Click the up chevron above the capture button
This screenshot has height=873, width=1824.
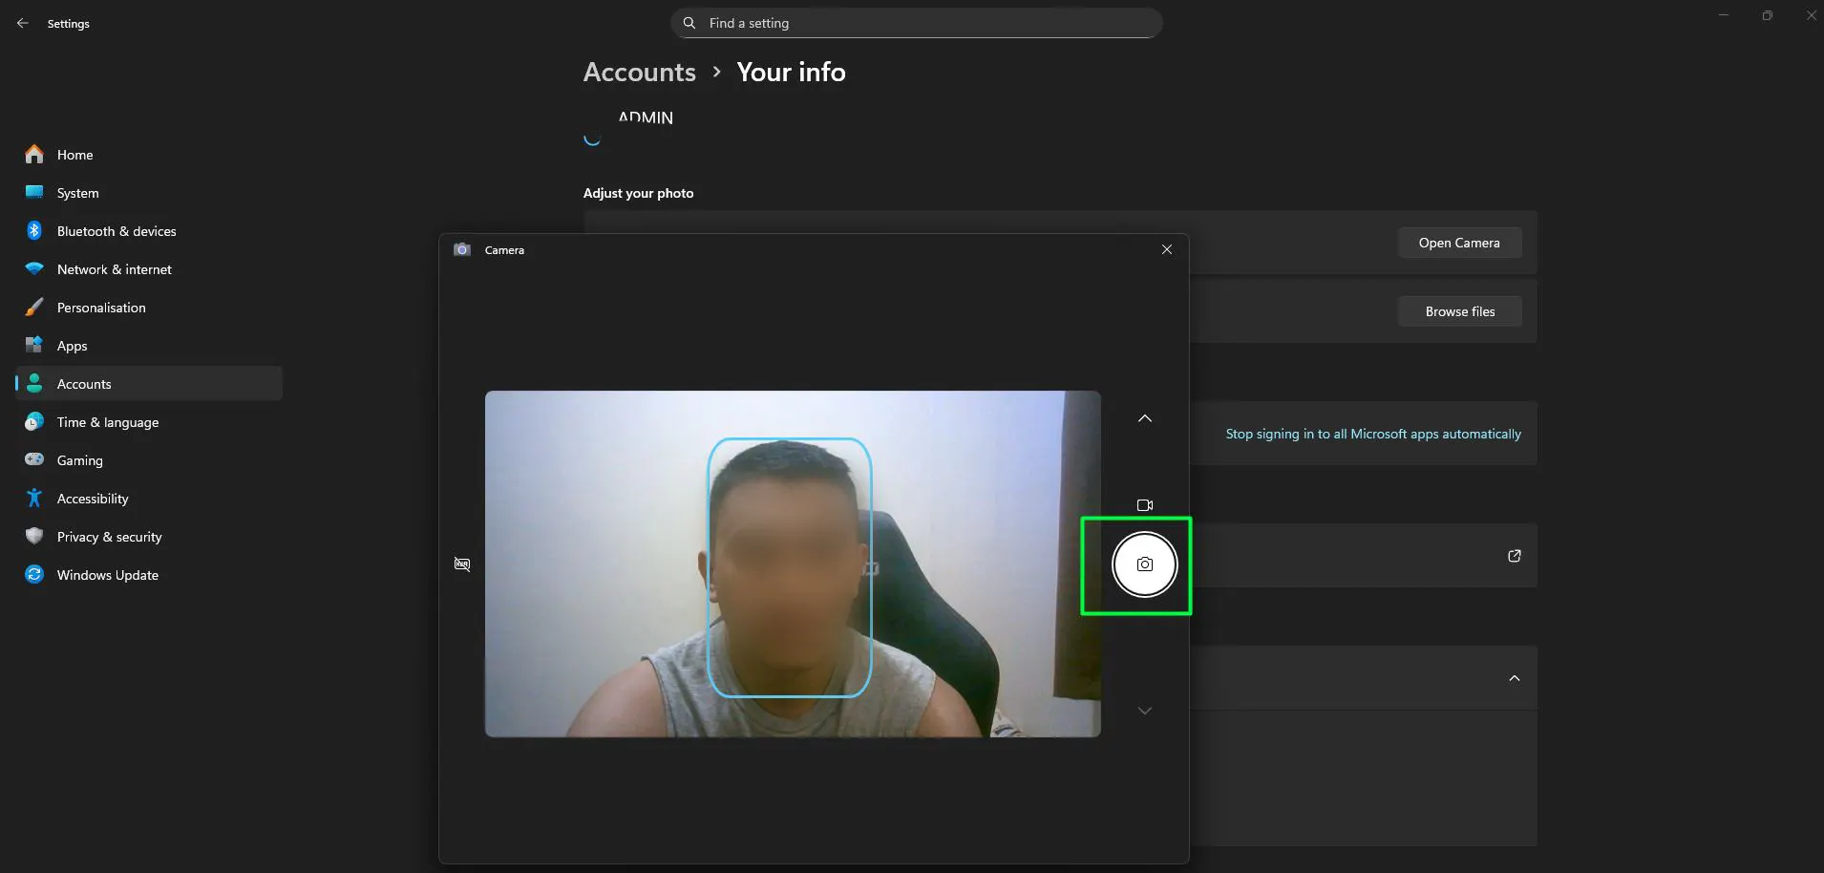(1144, 418)
